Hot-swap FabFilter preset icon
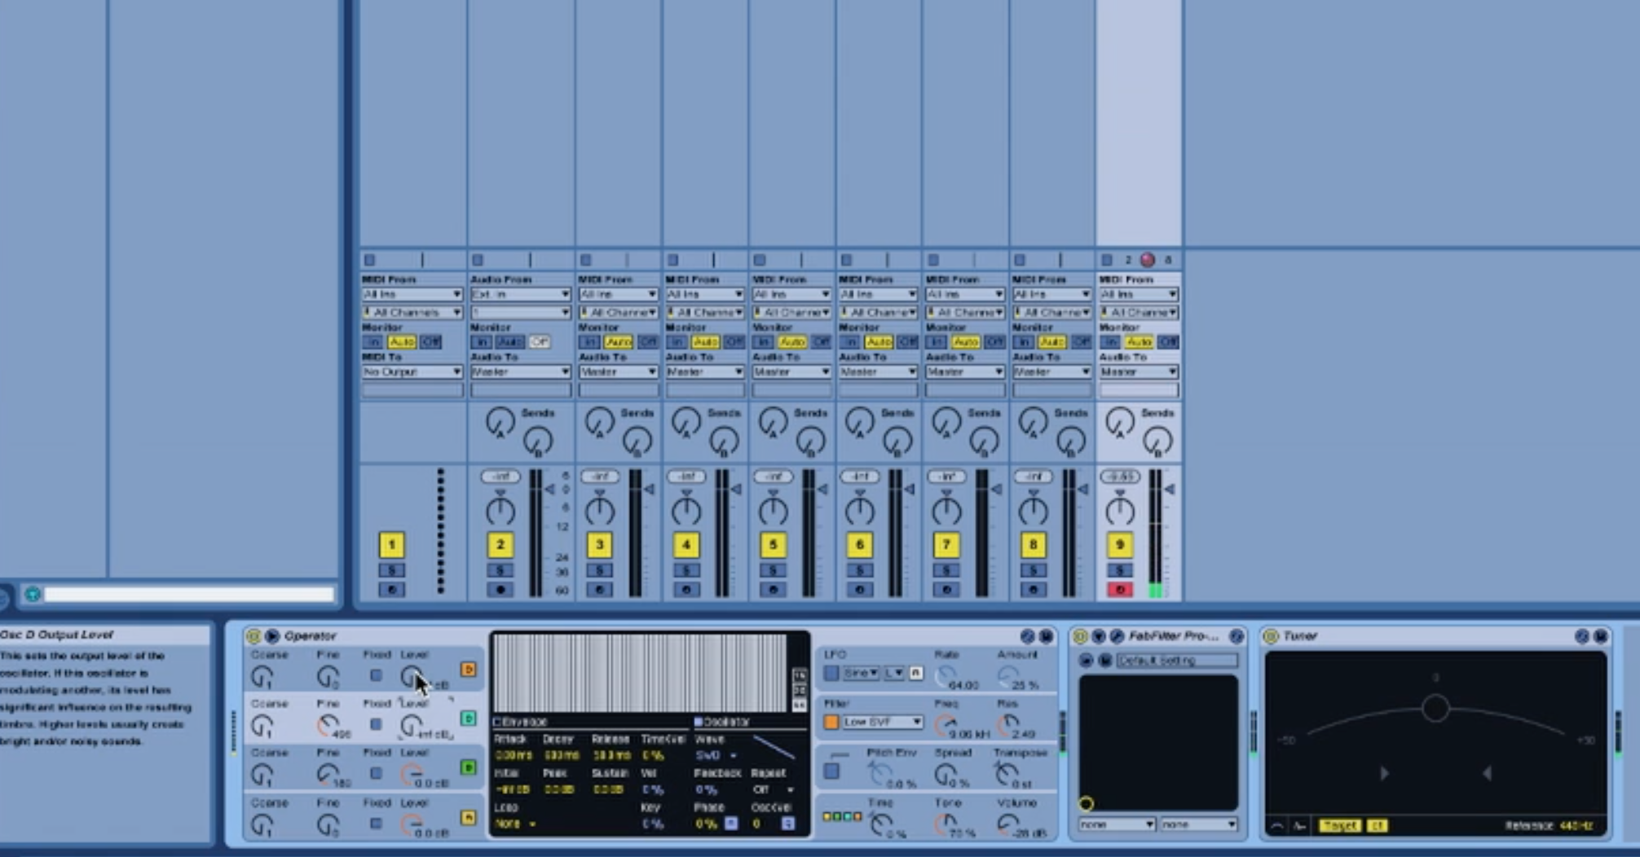The image size is (1640, 857). pyautogui.click(x=1237, y=636)
